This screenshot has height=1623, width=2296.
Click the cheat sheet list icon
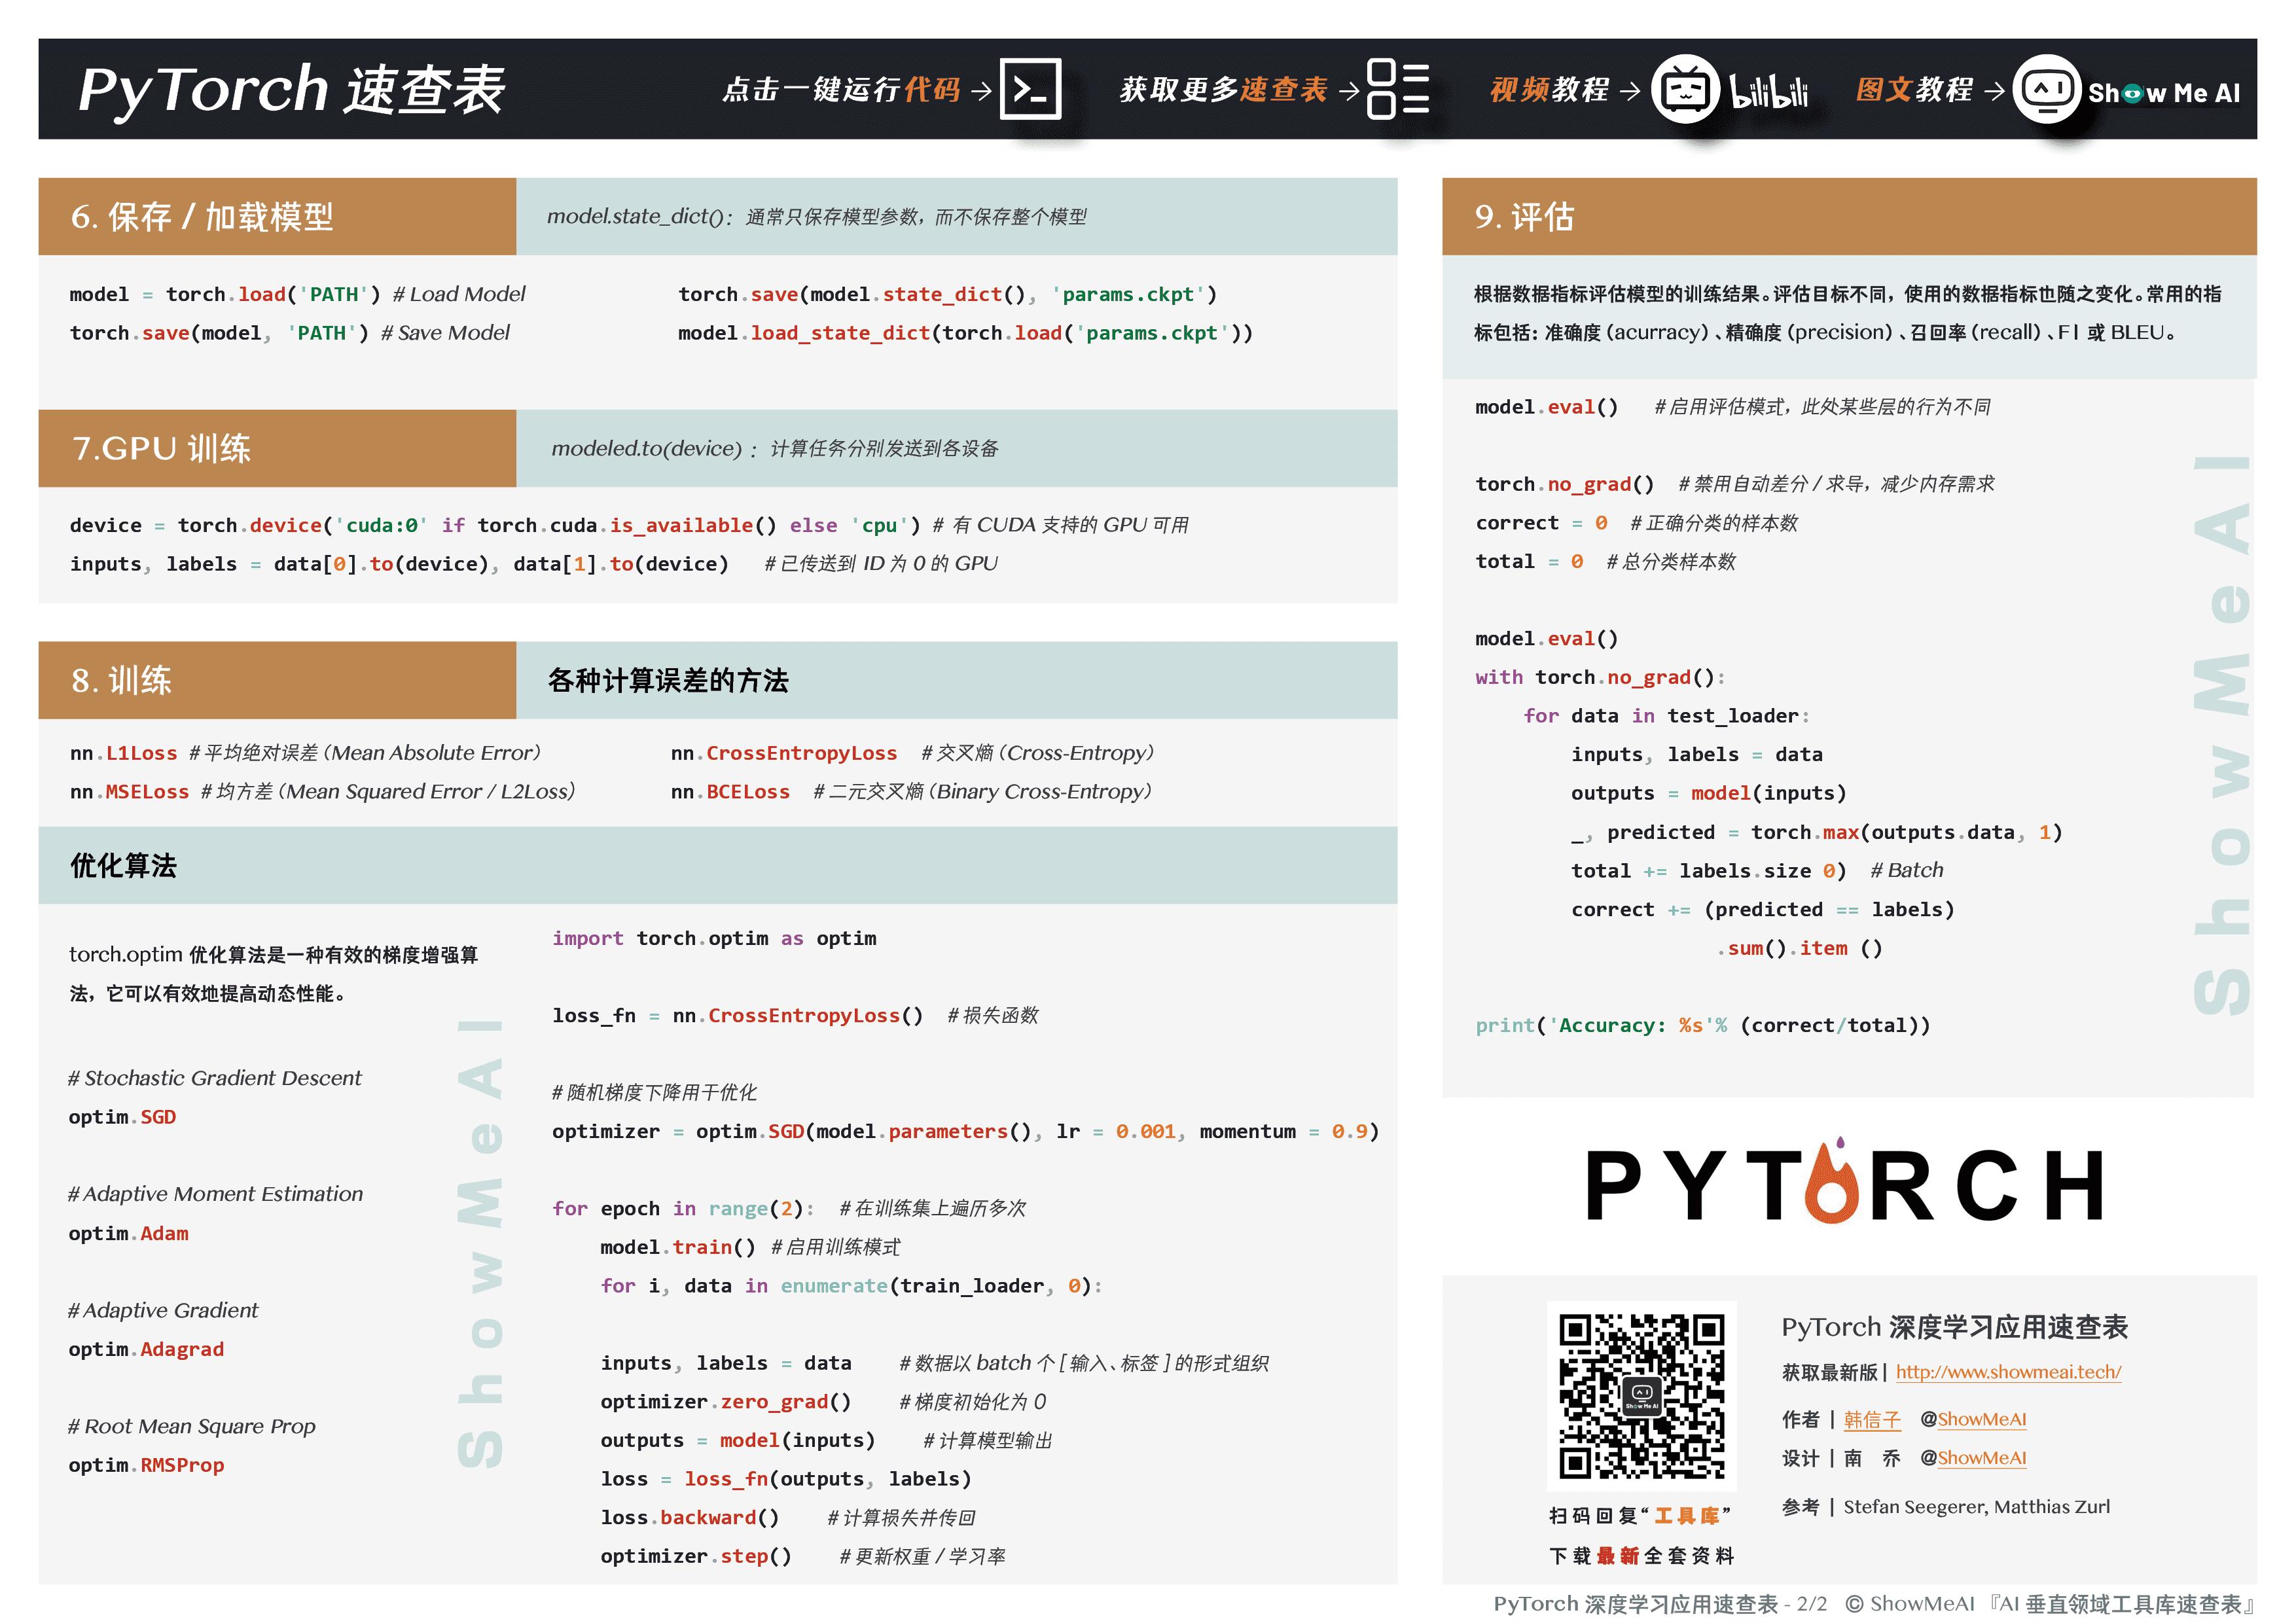tap(1397, 90)
